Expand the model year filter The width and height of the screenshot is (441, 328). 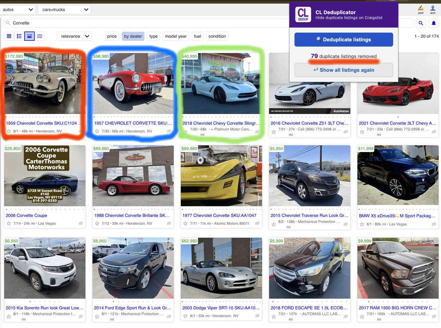pyautogui.click(x=176, y=36)
